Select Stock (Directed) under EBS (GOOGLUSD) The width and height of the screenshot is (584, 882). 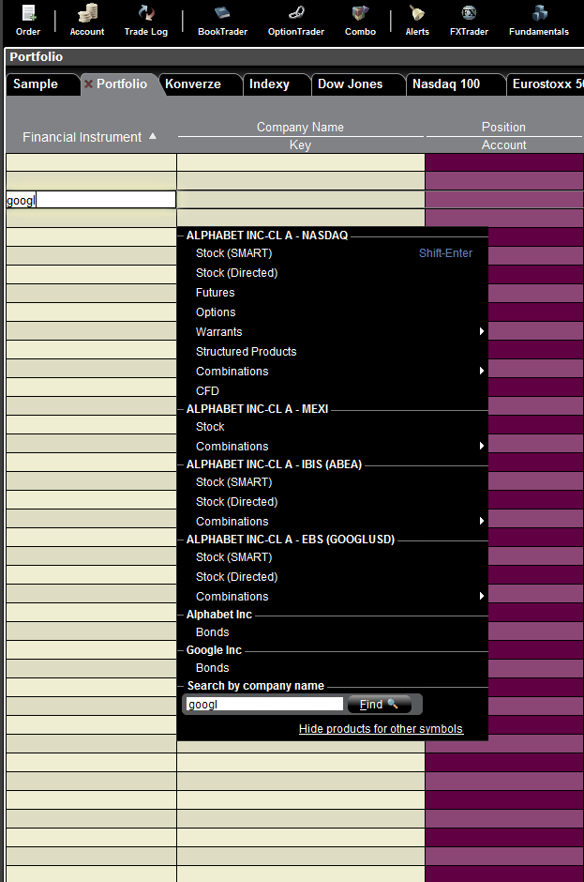[236, 576]
